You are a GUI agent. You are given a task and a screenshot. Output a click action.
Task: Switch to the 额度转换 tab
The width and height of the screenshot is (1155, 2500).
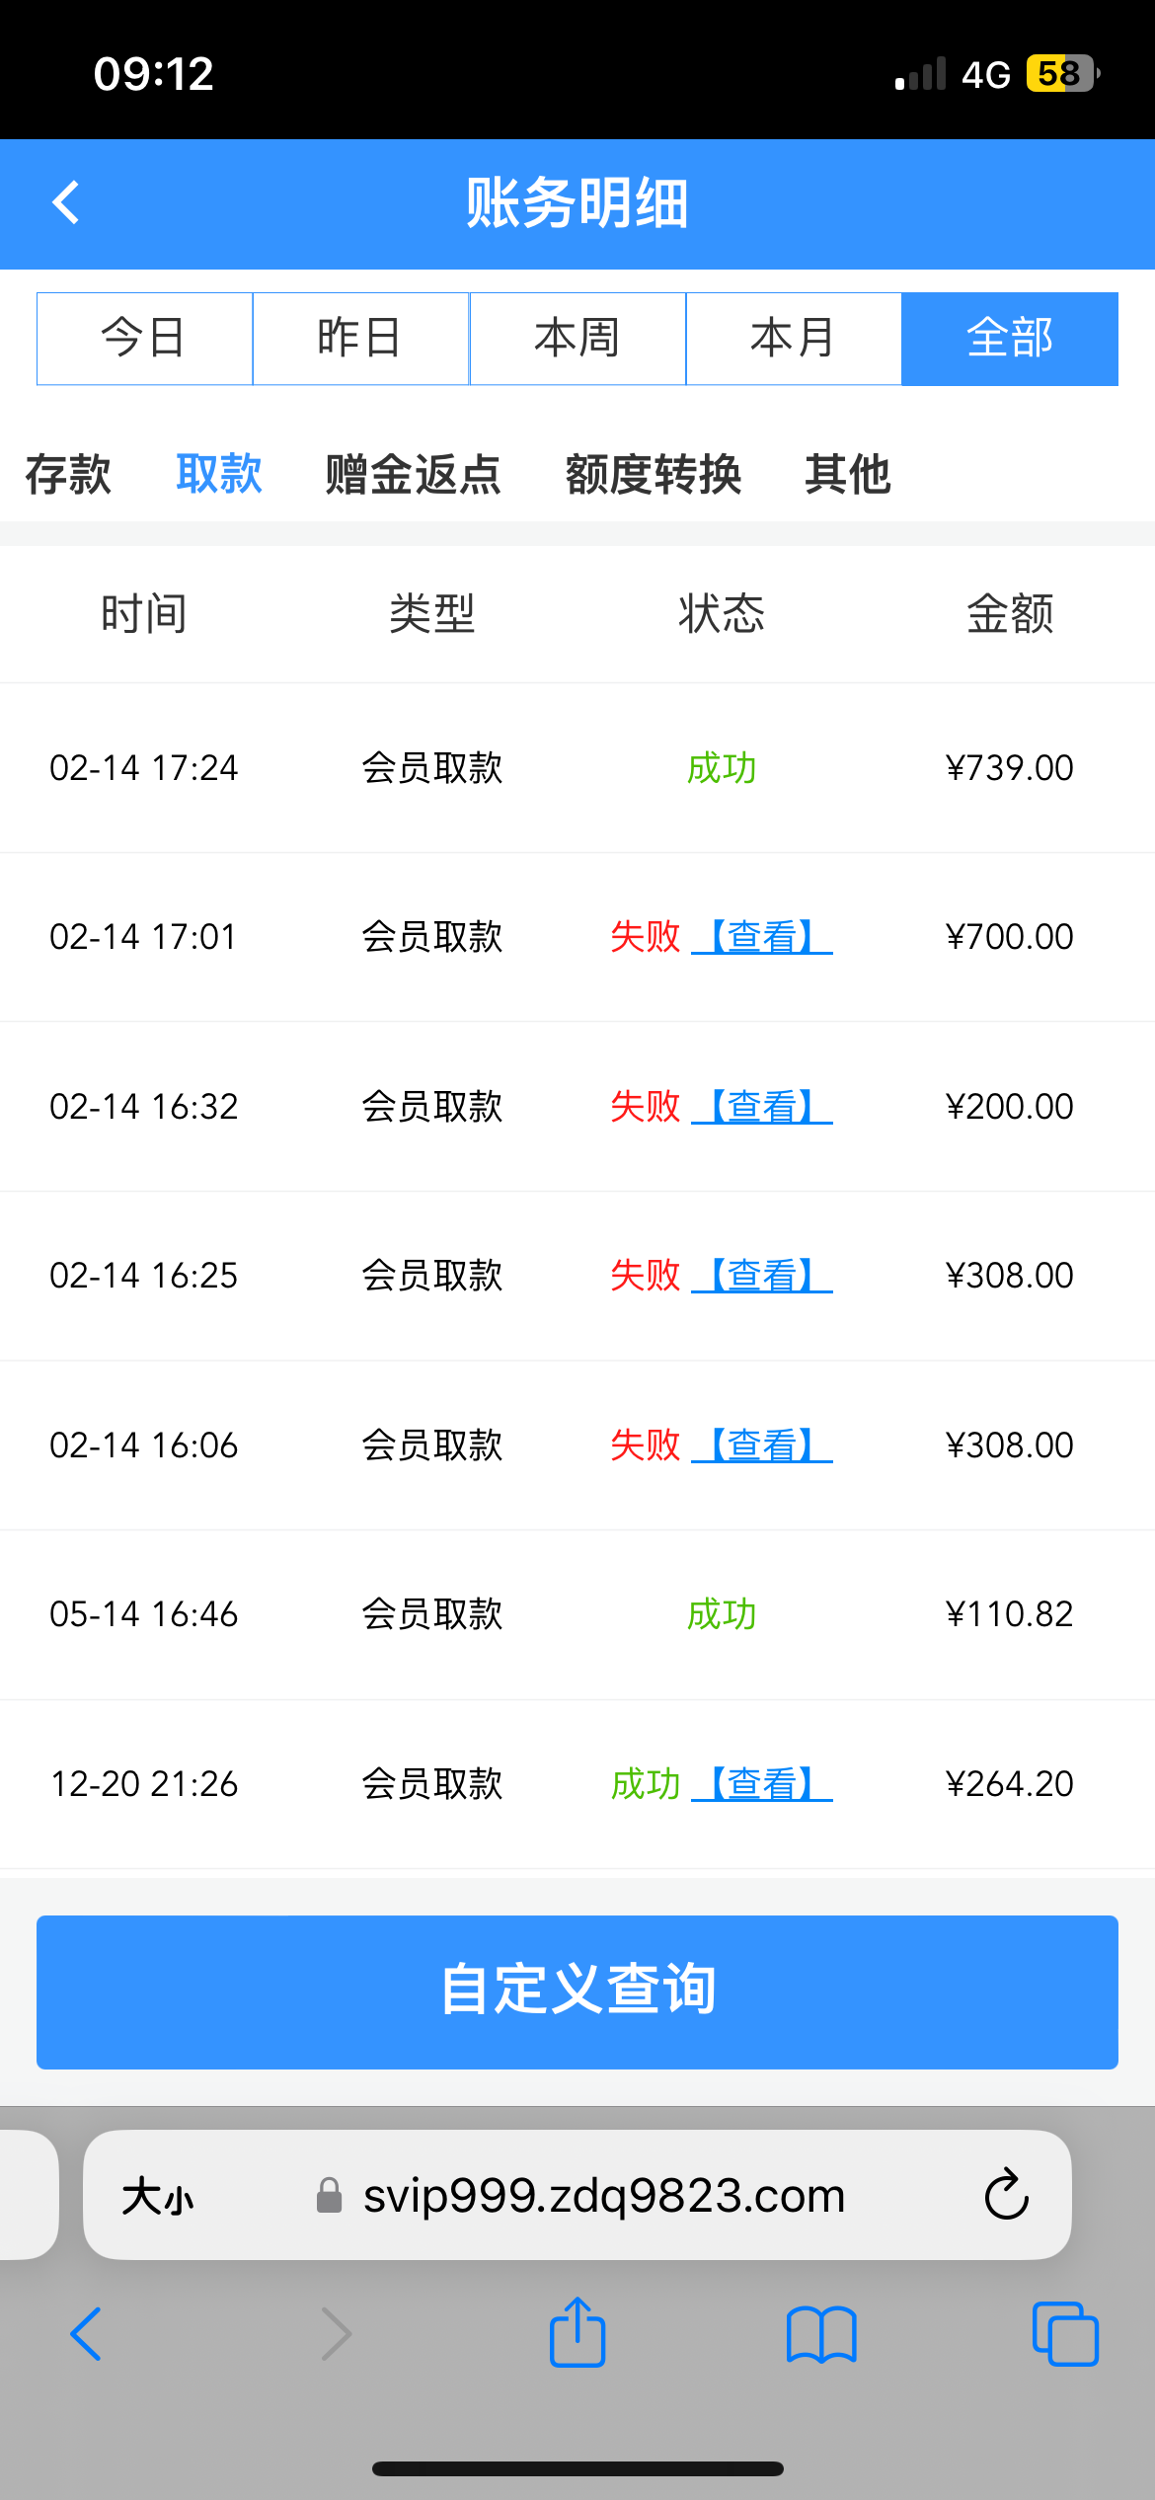pos(654,475)
